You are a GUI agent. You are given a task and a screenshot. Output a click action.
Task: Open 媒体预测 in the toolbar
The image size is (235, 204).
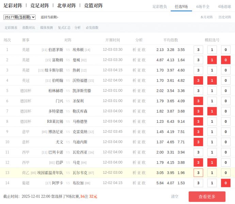click(x=46, y=28)
